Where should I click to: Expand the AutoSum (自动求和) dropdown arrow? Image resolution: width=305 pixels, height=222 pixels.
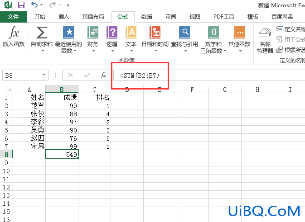point(43,51)
